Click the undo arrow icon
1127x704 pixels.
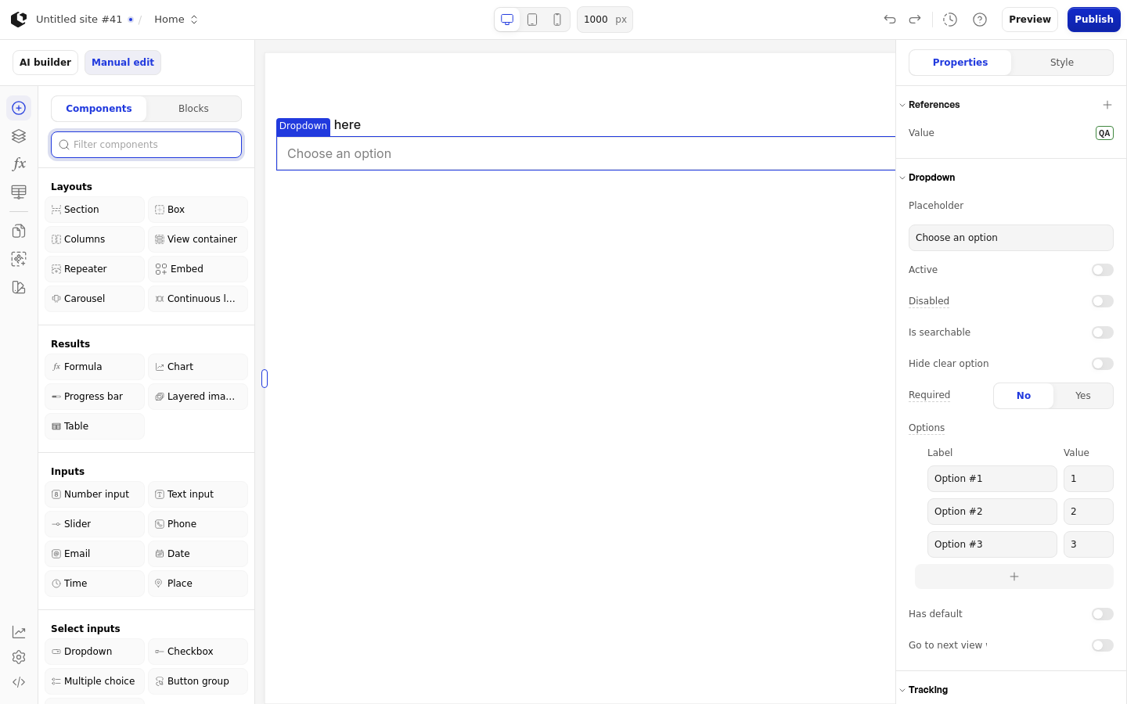[x=890, y=20]
